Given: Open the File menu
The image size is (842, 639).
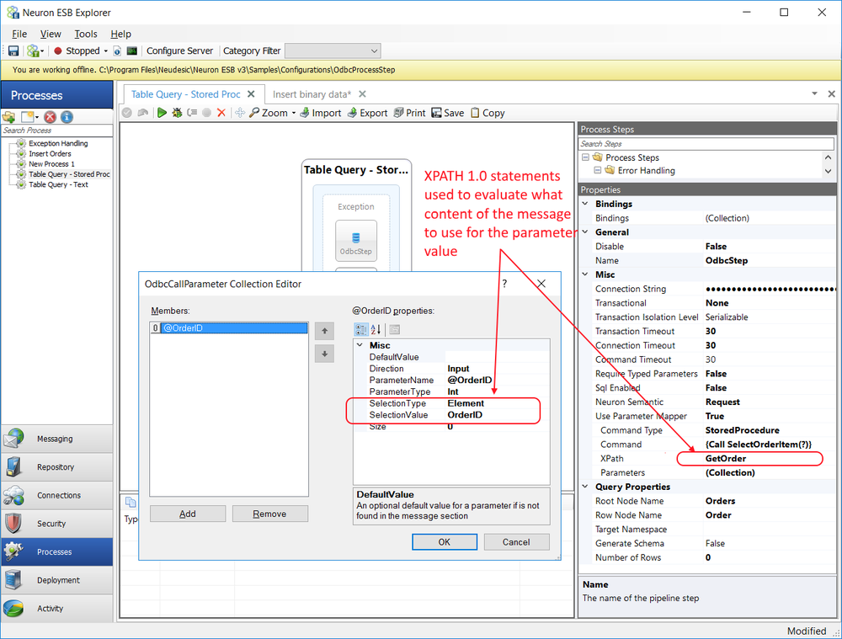Looking at the screenshot, I should pos(19,34).
